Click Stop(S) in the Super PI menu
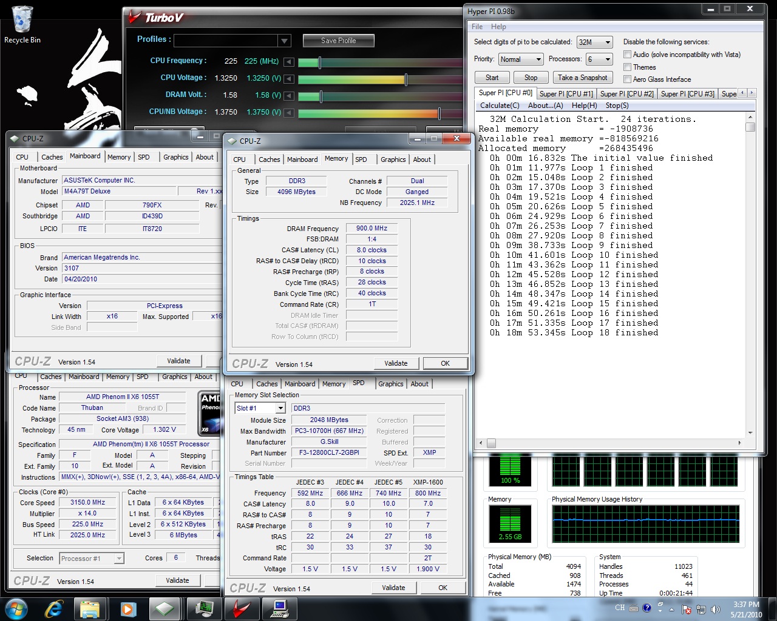Screen dimensions: 777x621 pyautogui.click(x=617, y=106)
